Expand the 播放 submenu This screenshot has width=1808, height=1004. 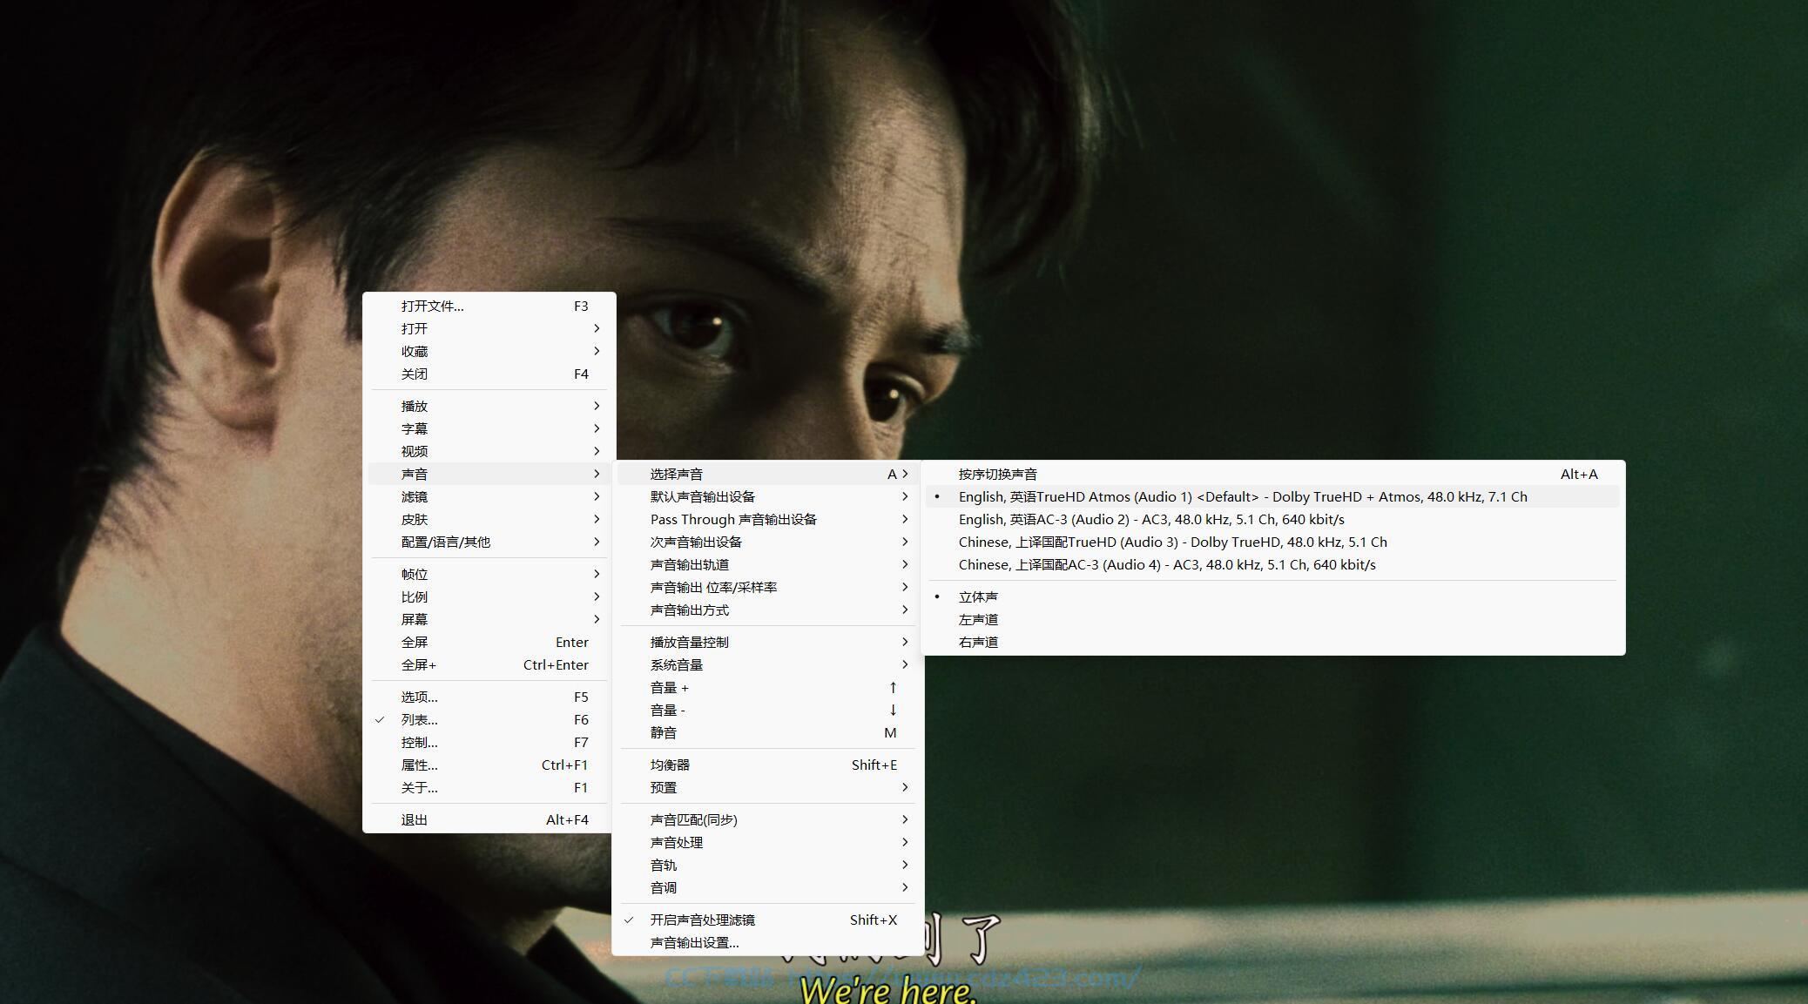pyautogui.click(x=489, y=406)
